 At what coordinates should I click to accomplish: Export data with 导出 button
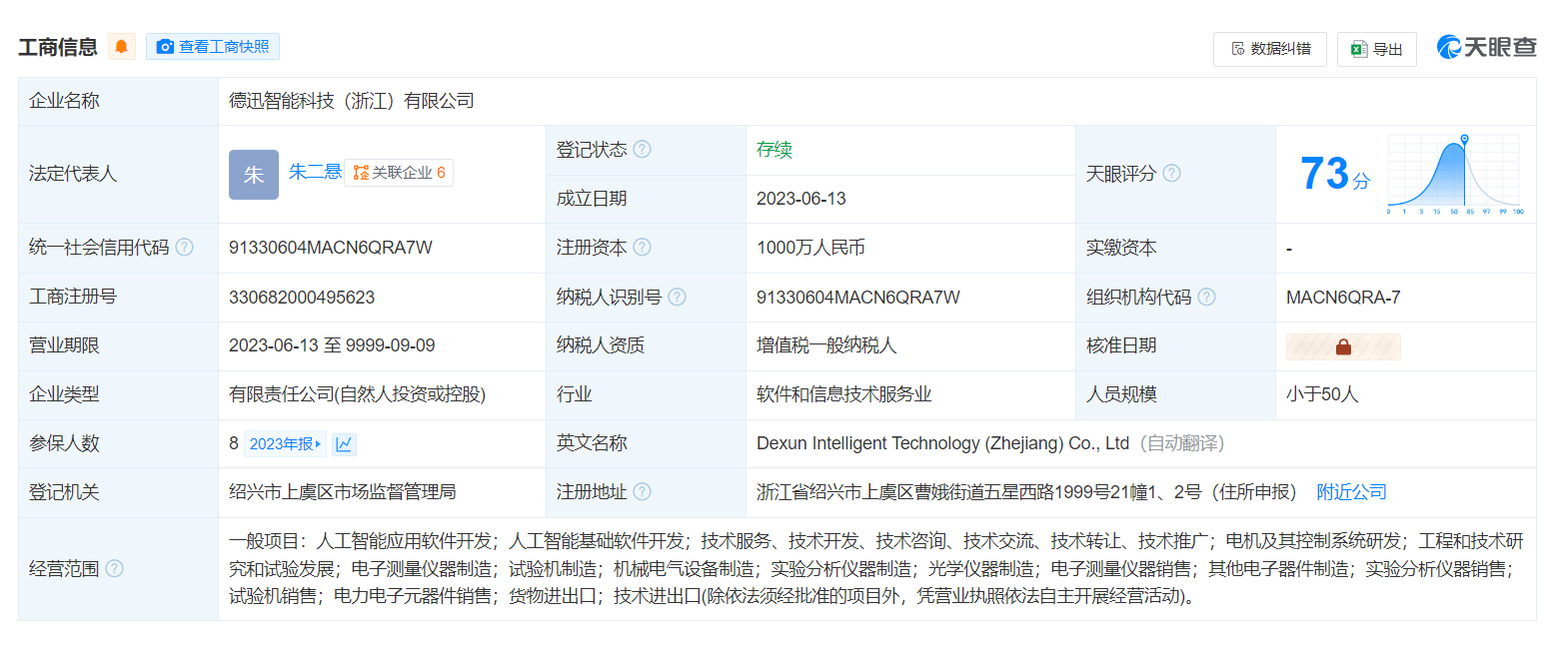coord(1377,49)
